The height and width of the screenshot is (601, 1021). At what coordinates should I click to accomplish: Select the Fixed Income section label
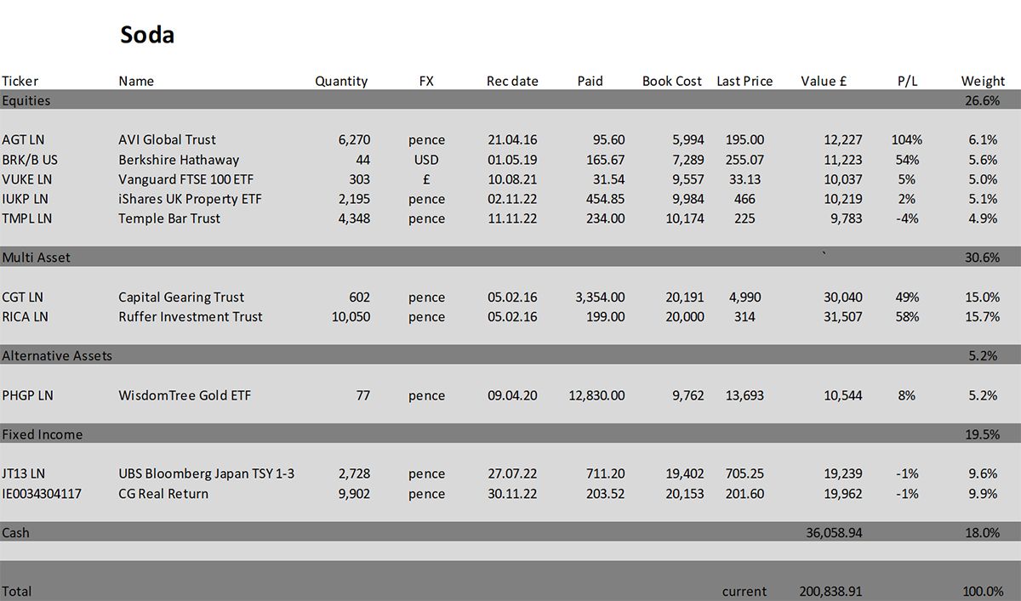43,434
